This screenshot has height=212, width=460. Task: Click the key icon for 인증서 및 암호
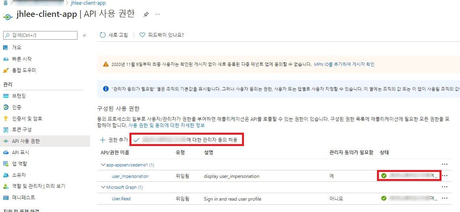tap(6, 119)
